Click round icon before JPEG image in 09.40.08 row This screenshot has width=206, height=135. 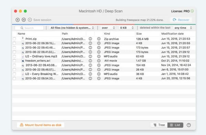coord(99,65)
